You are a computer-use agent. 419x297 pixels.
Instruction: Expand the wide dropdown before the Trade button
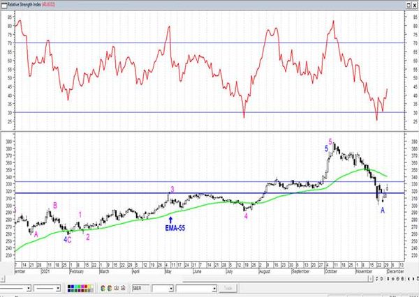tap(214, 288)
